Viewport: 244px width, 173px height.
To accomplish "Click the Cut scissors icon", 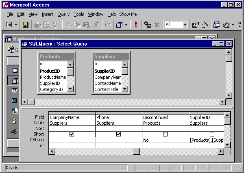I will click(68, 25).
